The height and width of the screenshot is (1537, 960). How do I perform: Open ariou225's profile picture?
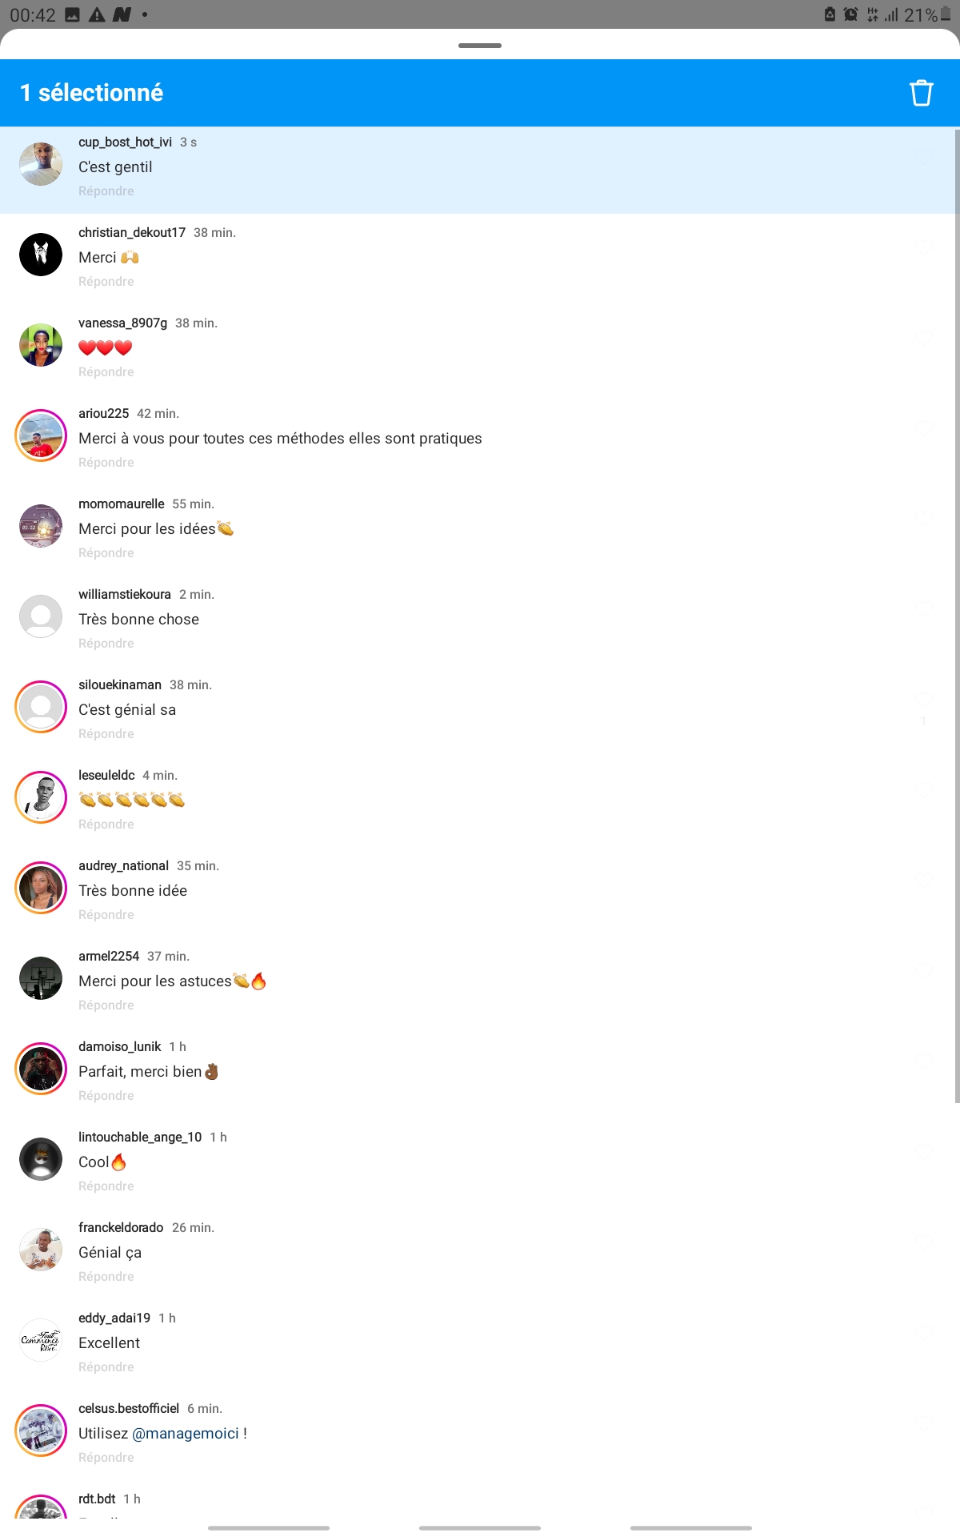(x=41, y=435)
